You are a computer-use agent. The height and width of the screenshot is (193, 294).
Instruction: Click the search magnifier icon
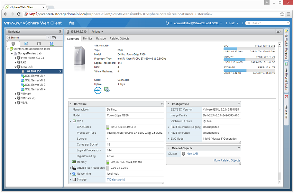click(249, 23)
